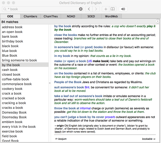The image size is (161, 143).
Task: Select 'birthday book' entry
Action: [x=25, y=41]
